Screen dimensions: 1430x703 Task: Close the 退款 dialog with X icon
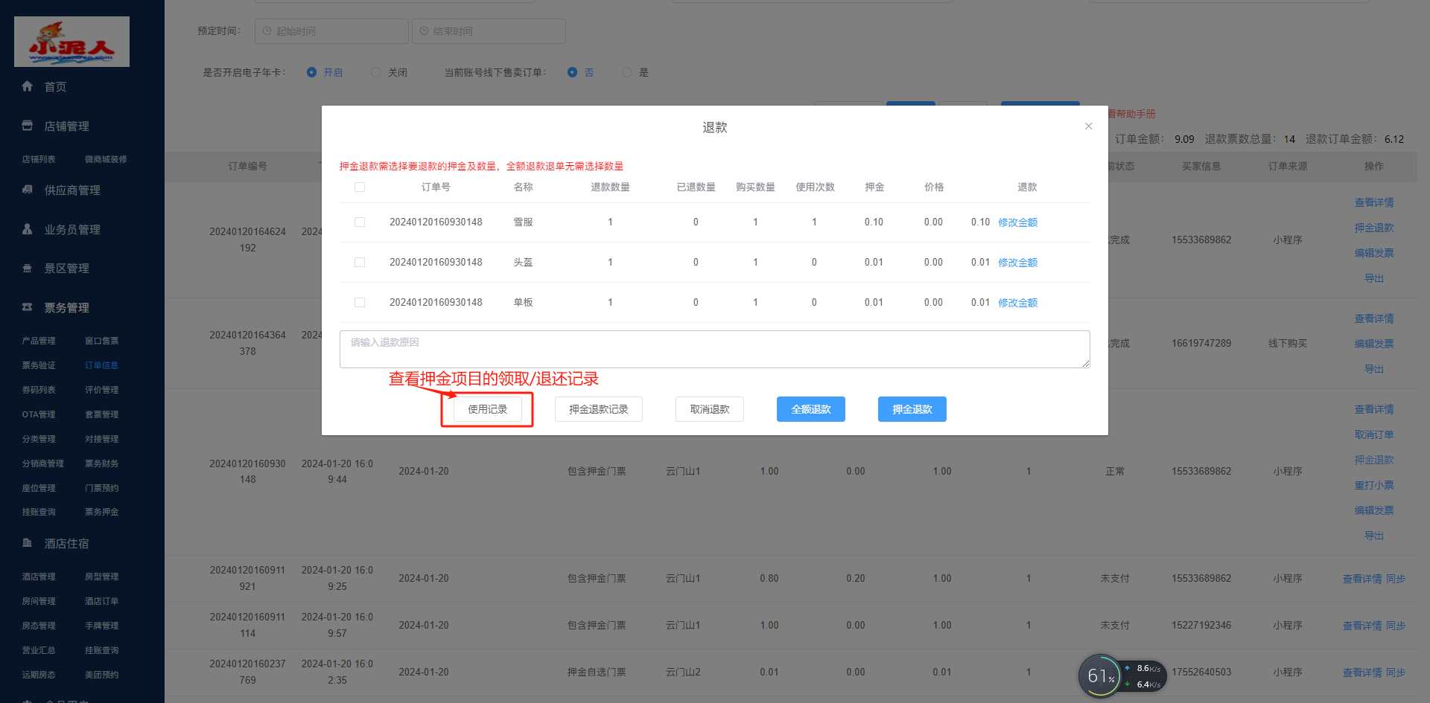(1088, 126)
